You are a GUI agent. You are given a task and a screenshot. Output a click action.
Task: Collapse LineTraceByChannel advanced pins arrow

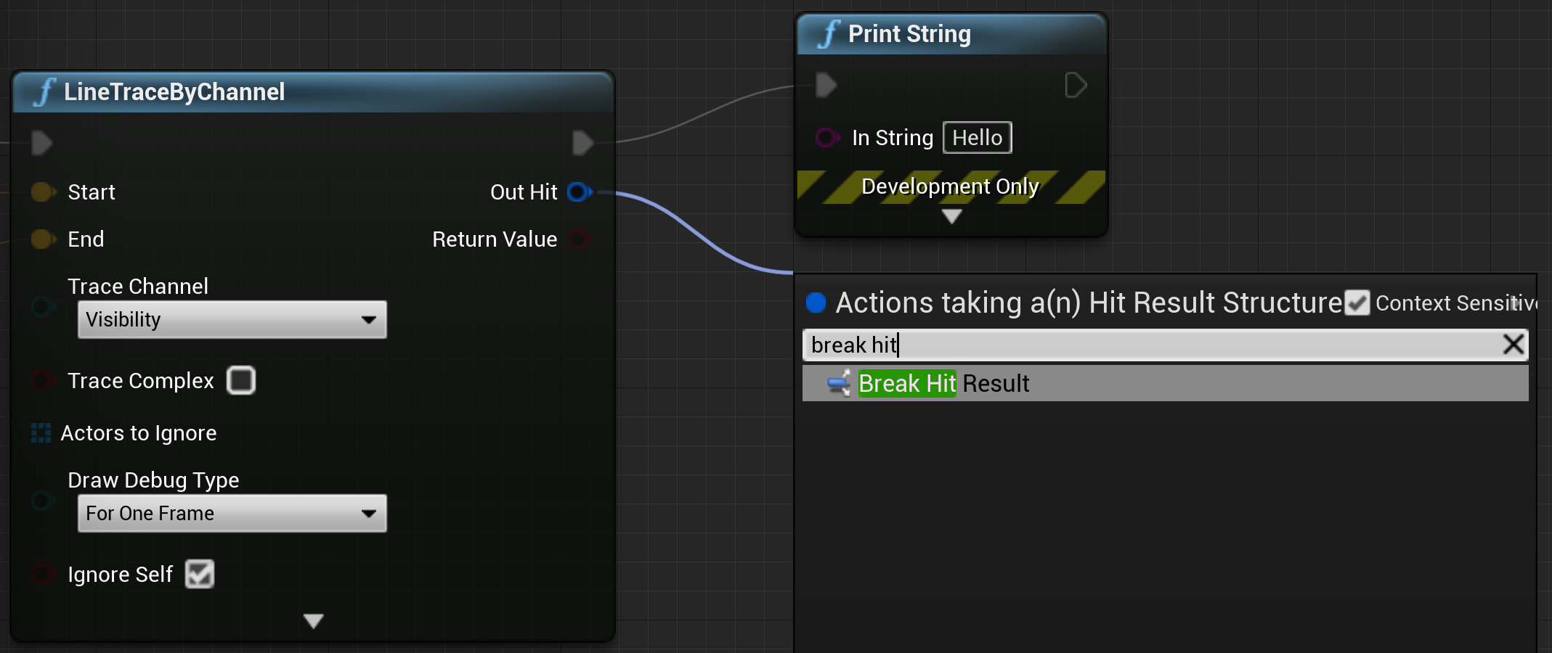point(314,621)
